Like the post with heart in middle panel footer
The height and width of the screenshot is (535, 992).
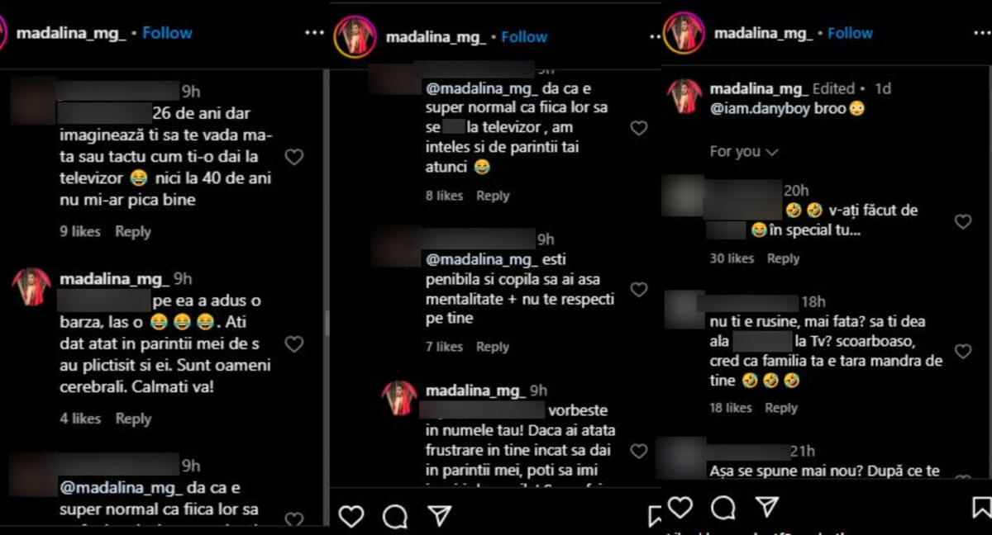351,516
